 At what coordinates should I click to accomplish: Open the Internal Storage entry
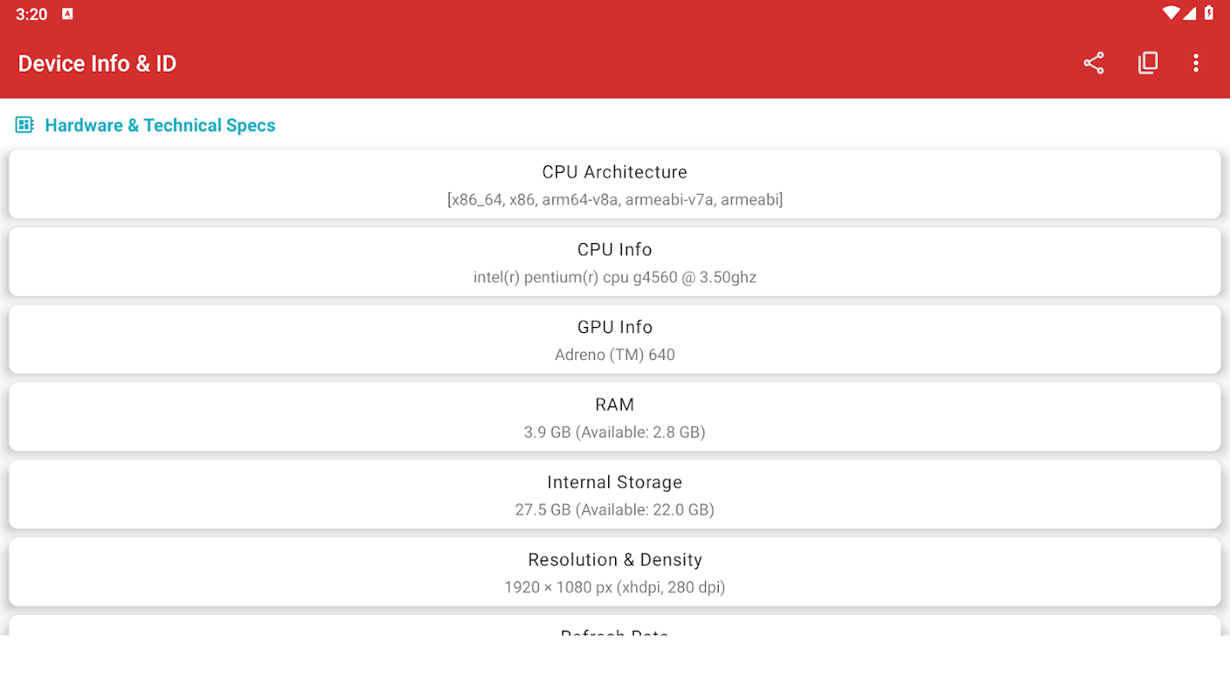[x=614, y=494]
